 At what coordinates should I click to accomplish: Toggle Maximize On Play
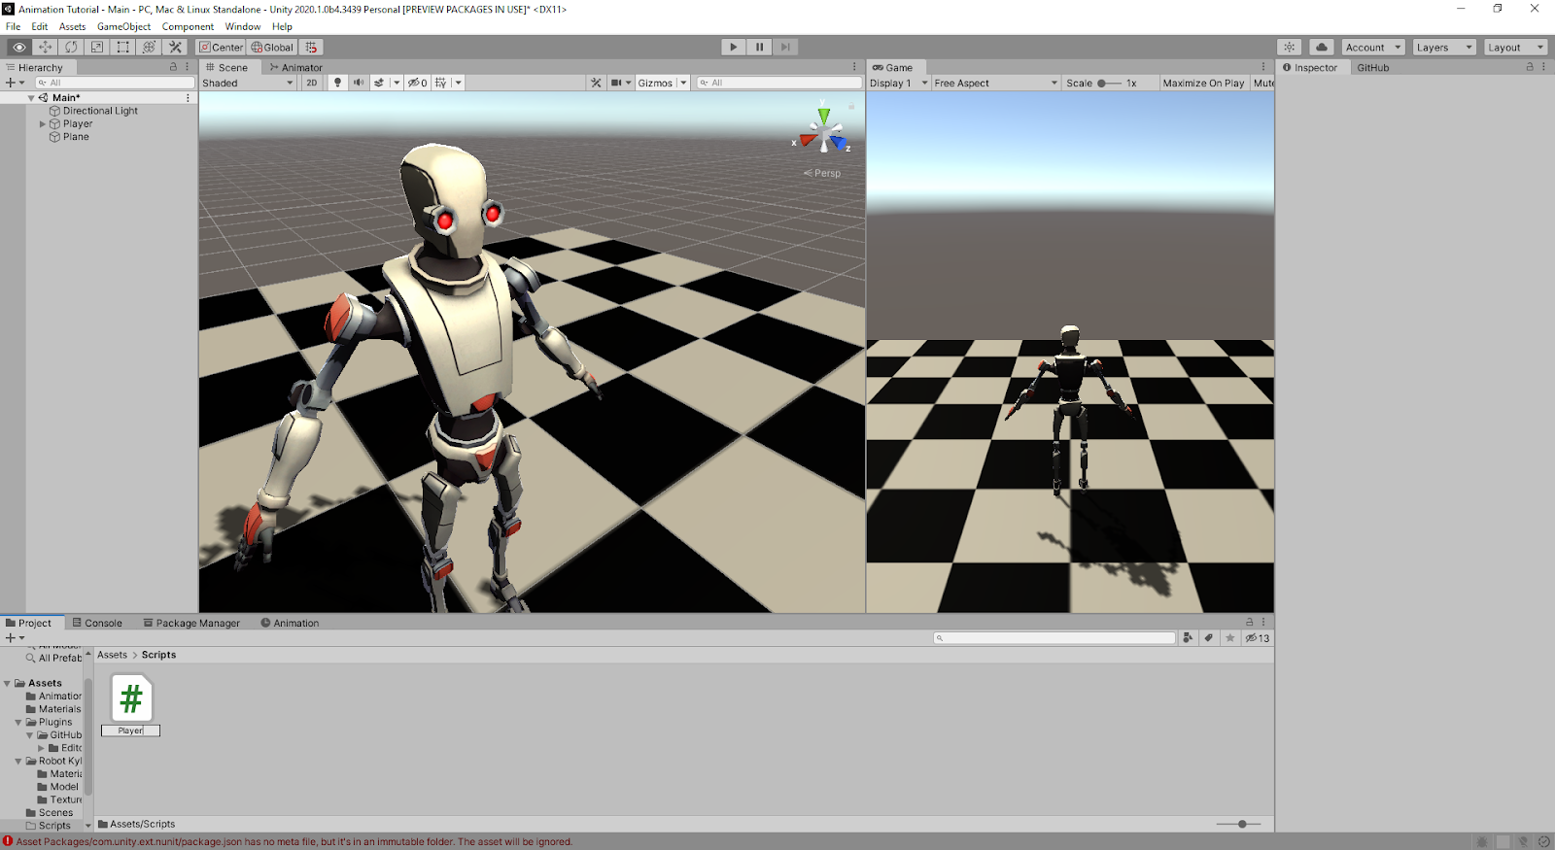(1203, 83)
